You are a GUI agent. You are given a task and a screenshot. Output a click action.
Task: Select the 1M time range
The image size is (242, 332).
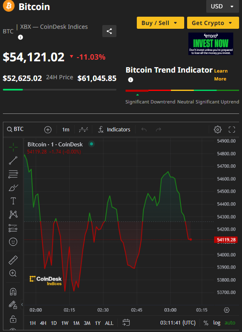(x=76, y=323)
